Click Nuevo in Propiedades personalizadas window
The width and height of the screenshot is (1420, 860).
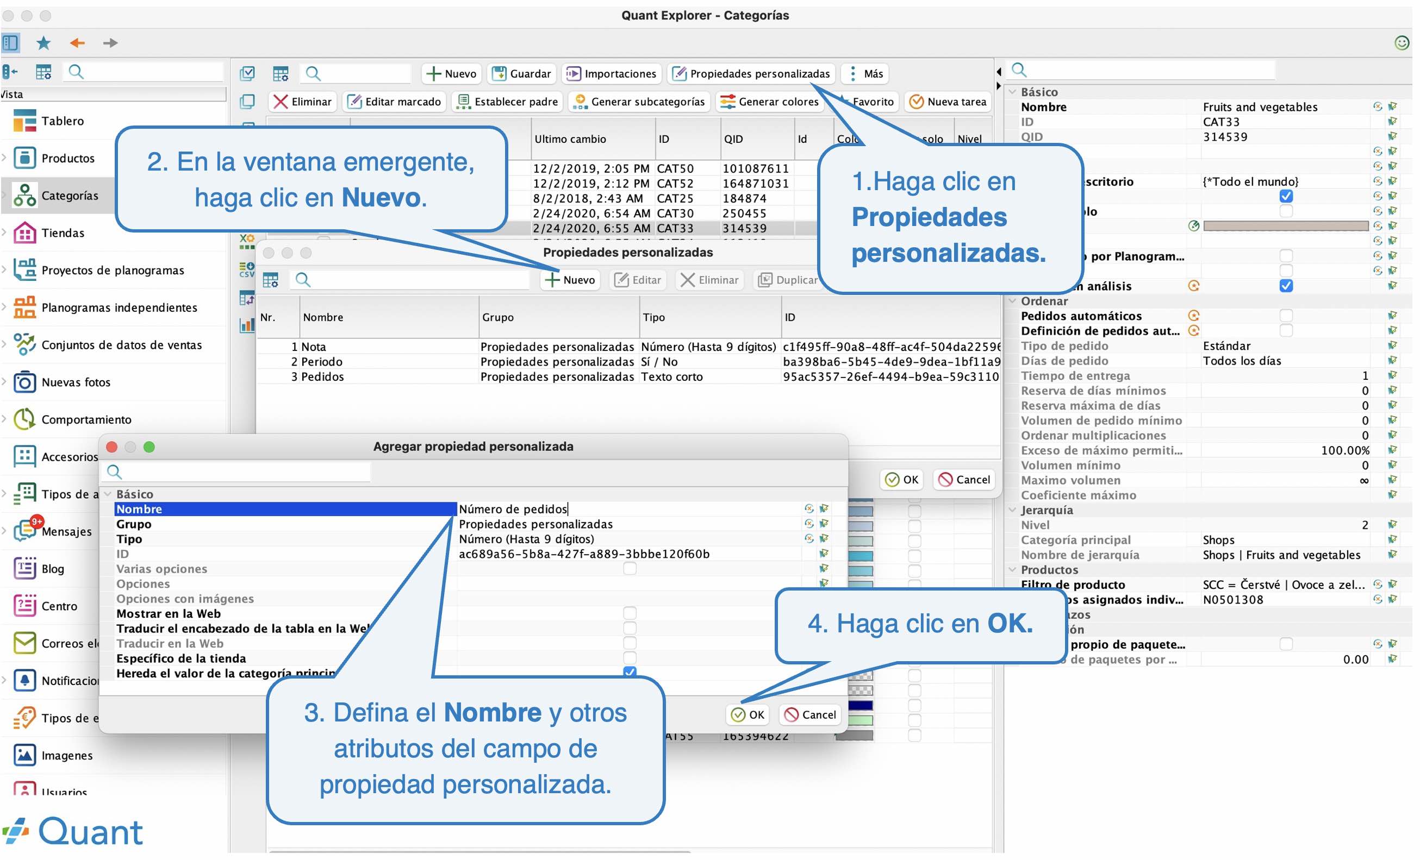pyautogui.click(x=570, y=280)
